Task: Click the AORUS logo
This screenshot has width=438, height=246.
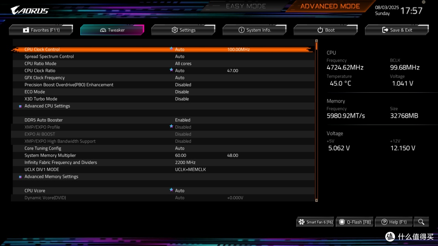Action: coord(30,10)
